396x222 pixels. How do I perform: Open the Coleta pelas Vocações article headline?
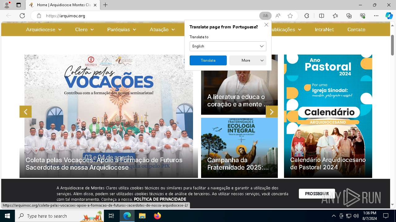click(x=104, y=164)
